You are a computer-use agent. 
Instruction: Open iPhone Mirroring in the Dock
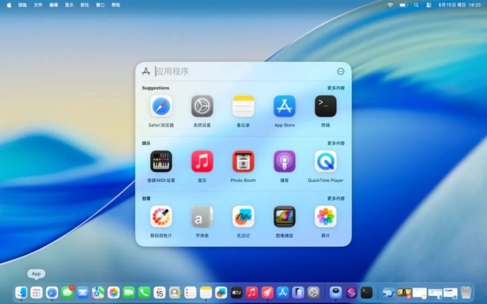coord(298,292)
